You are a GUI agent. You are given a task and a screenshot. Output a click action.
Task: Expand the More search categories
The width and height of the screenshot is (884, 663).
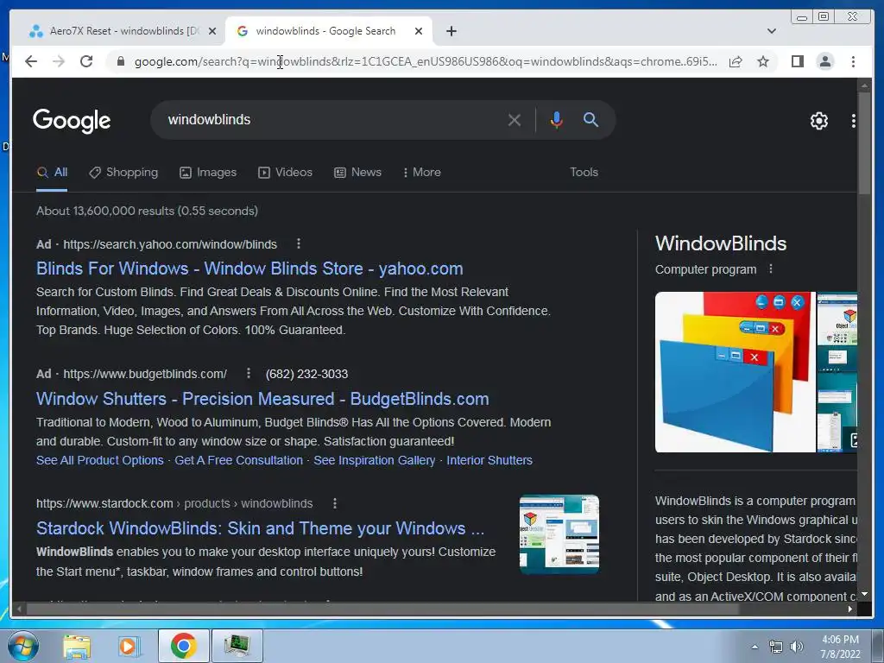(422, 173)
